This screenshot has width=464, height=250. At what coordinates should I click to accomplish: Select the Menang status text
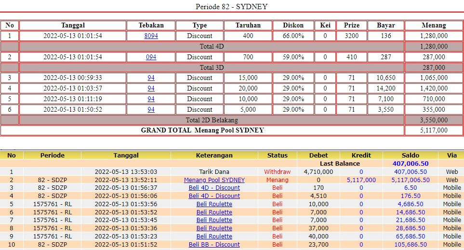coord(277,180)
